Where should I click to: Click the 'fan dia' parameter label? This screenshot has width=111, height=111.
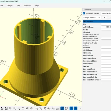click(x=85, y=30)
